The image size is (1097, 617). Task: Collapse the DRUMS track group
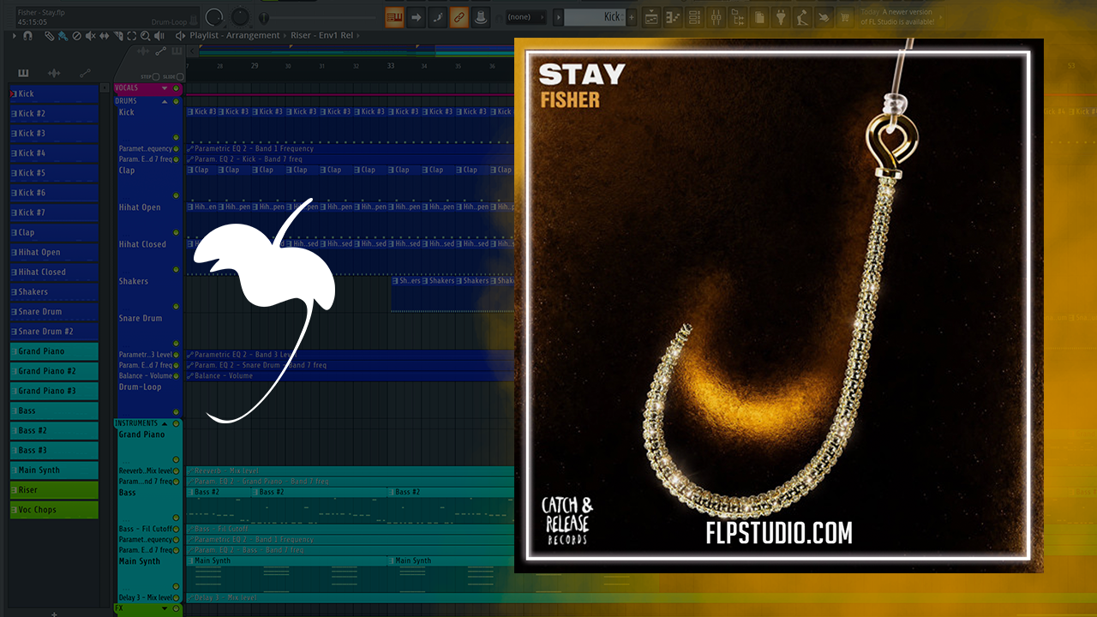click(x=165, y=101)
